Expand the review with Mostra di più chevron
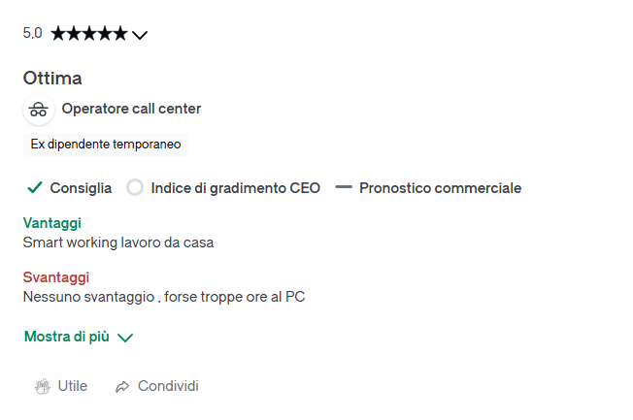633x420 pixels. pos(125,338)
